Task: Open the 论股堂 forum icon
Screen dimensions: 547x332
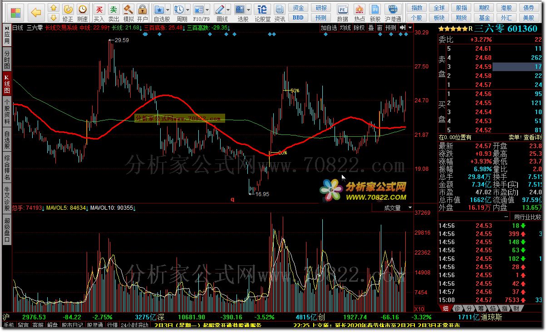Action: tap(262, 12)
